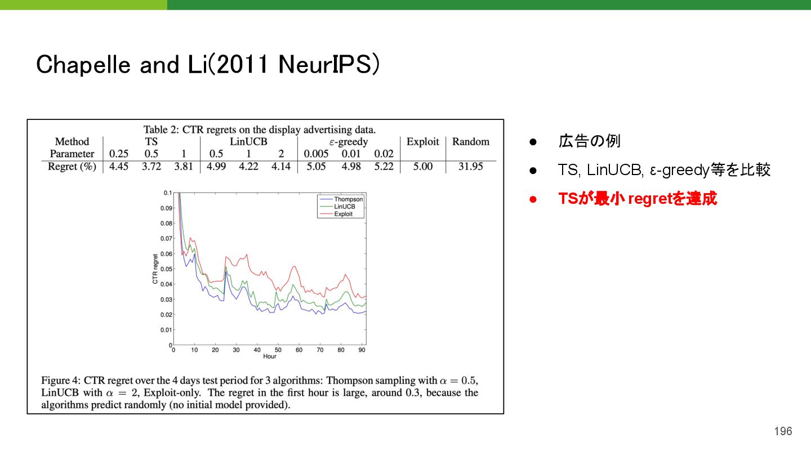Select the Exploit regret value 5.00
Viewport: 811px width, 456px height.
[x=423, y=167]
